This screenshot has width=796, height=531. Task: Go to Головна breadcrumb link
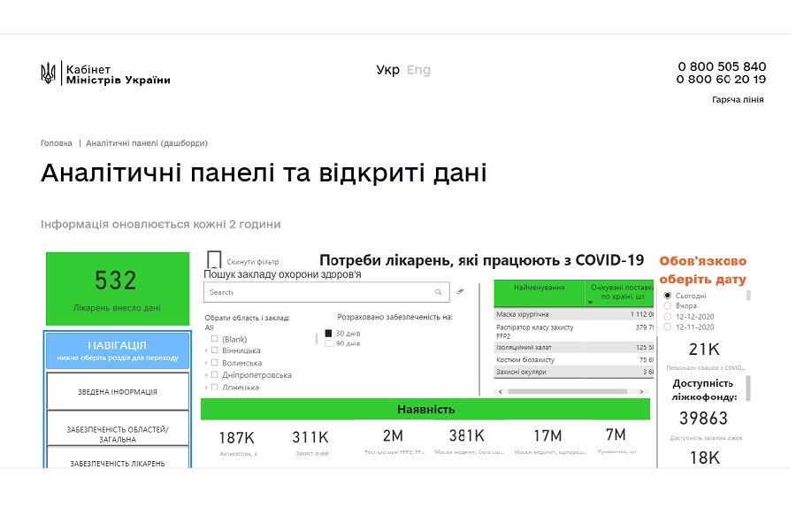pos(57,143)
